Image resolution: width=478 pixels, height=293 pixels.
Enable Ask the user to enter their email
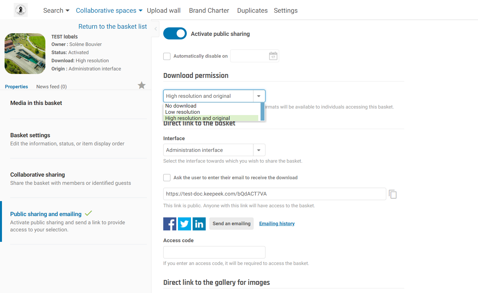click(x=167, y=178)
